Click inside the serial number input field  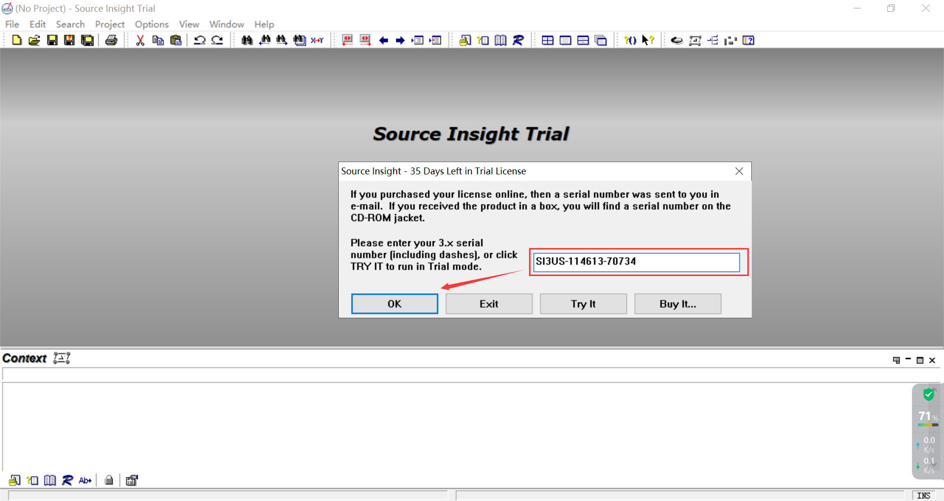tap(636, 262)
